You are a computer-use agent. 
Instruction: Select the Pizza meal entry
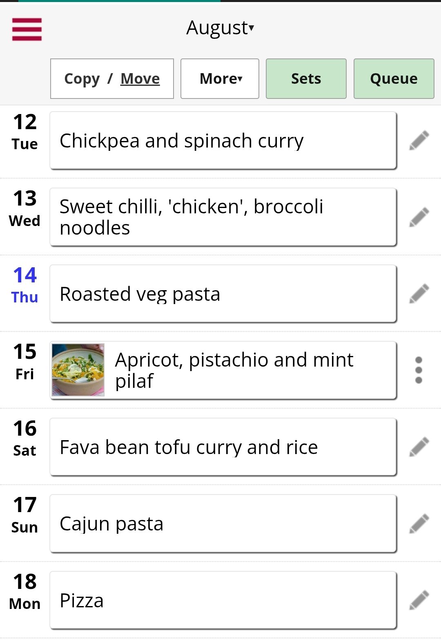click(x=223, y=600)
